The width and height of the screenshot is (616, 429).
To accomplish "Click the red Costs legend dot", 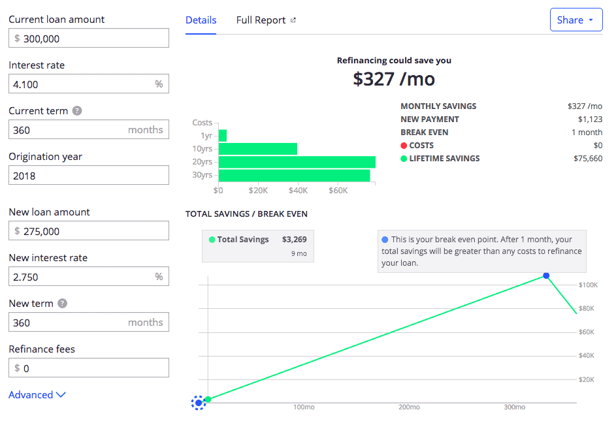I will click(x=404, y=146).
